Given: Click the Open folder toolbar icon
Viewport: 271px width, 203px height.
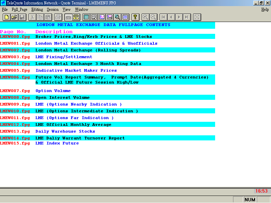Looking at the screenshot, I should pyautogui.click(x=14, y=17).
